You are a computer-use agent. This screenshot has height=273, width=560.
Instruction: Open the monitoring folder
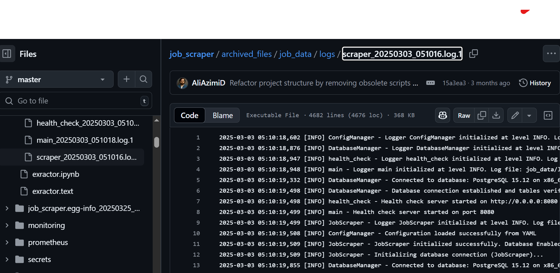coord(46,225)
